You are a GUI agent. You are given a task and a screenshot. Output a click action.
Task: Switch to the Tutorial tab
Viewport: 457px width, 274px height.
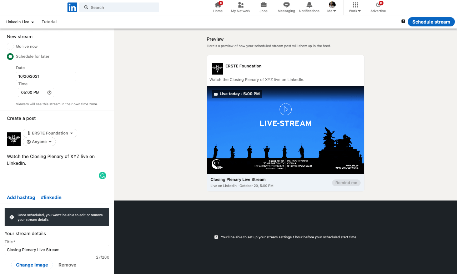49,22
